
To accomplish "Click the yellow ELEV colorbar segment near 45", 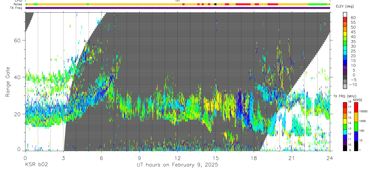I will 345,33.
